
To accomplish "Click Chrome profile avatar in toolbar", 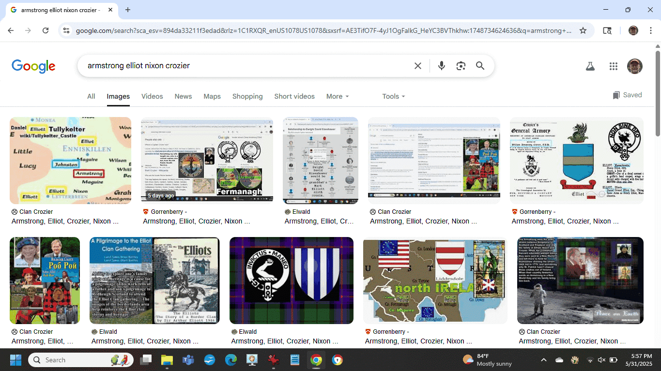I will (633, 30).
